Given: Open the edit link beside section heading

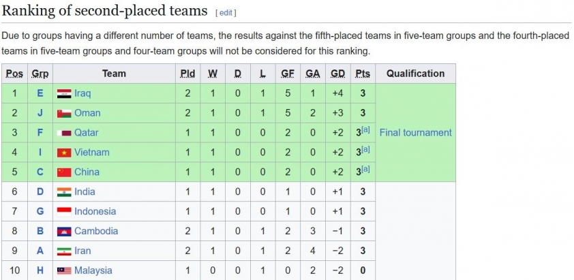Looking at the screenshot, I should pyautogui.click(x=226, y=13).
